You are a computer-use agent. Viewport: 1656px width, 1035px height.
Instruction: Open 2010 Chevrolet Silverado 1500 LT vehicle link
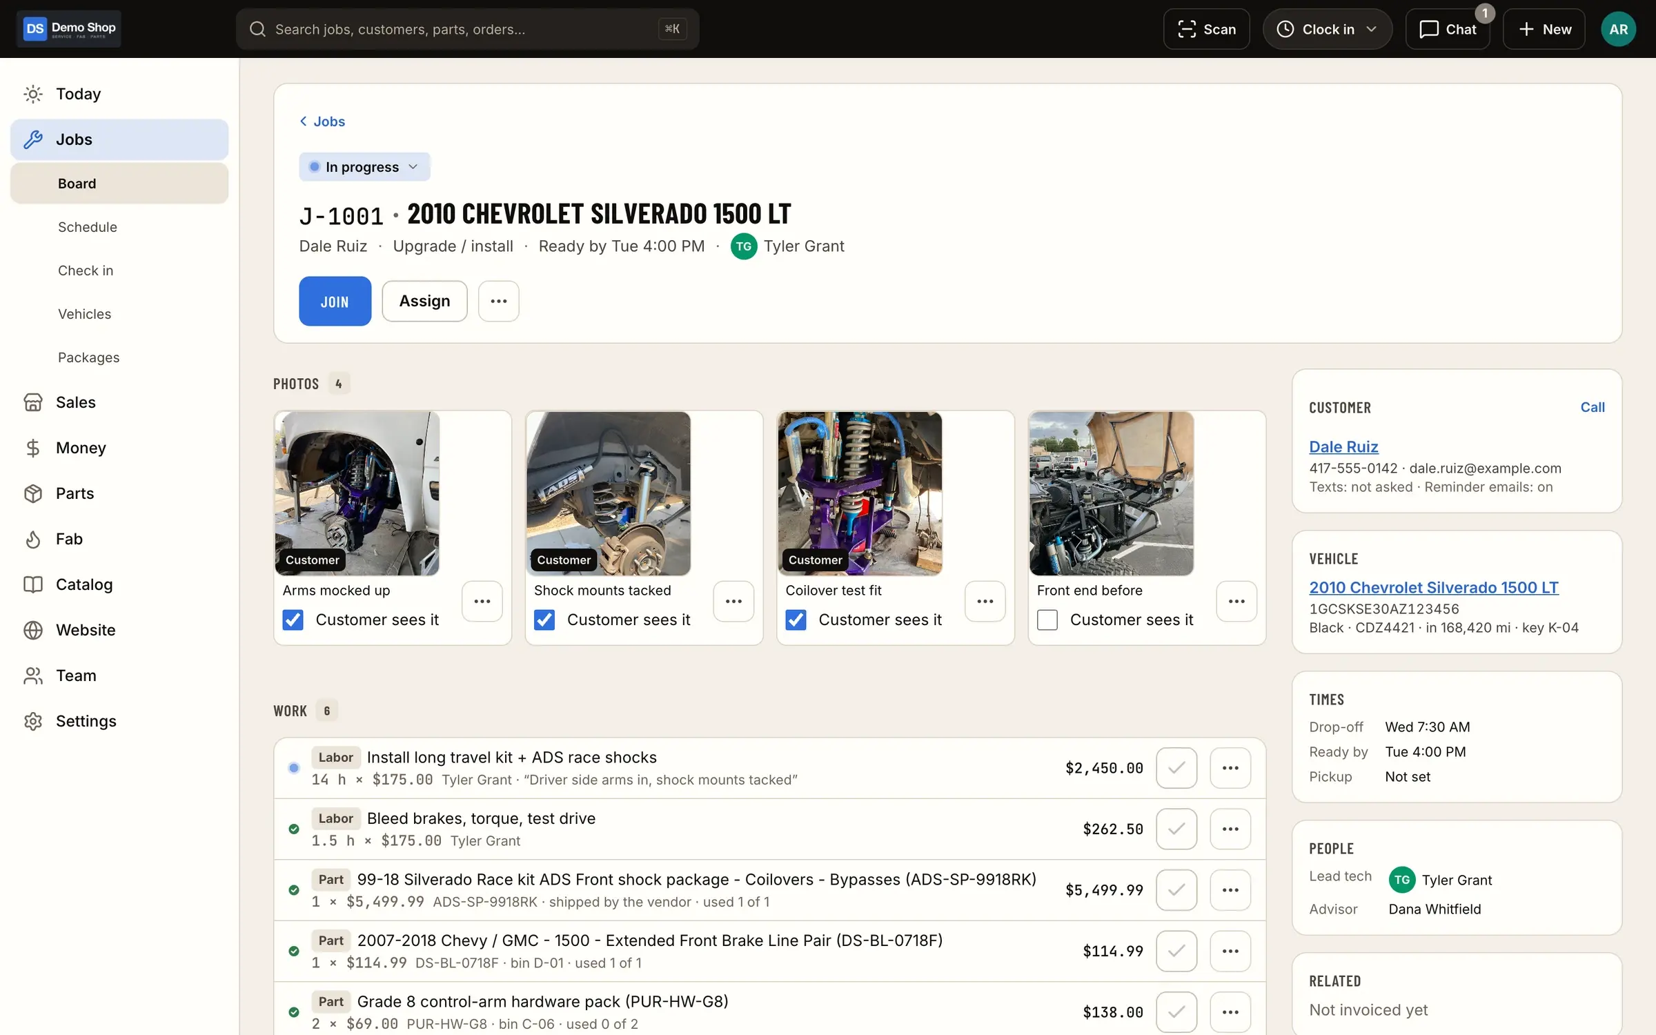pos(1434,587)
